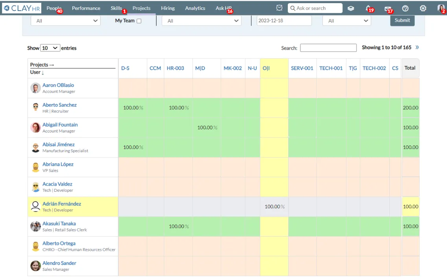447x279 pixels.
Task: Click the table Search input box
Action: coord(328,48)
